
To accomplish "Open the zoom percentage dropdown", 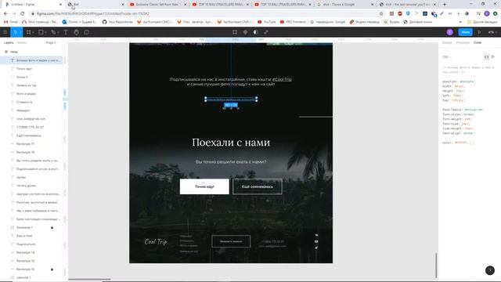I will click(x=492, y=32).
